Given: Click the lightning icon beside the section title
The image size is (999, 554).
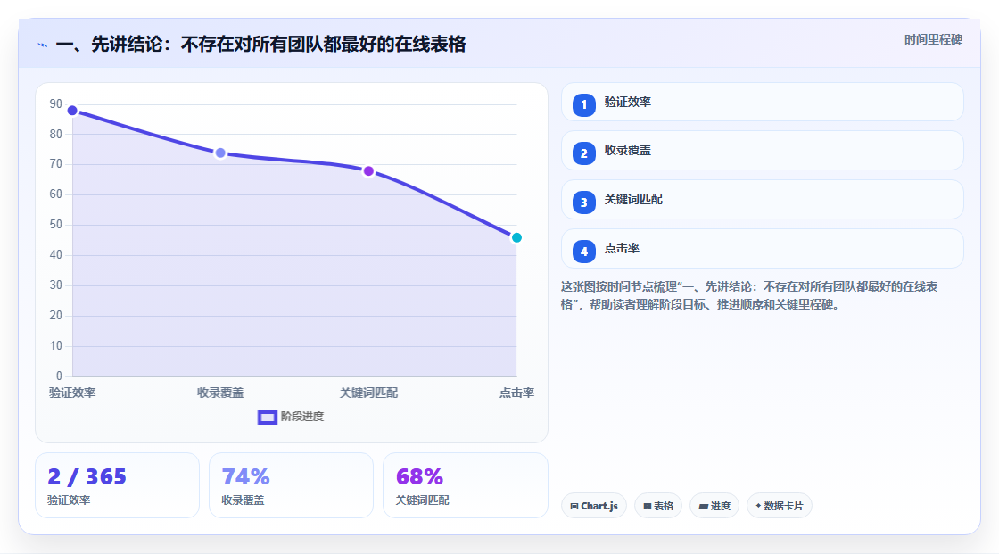Looking at the screenshot, I should coord(43,45).
